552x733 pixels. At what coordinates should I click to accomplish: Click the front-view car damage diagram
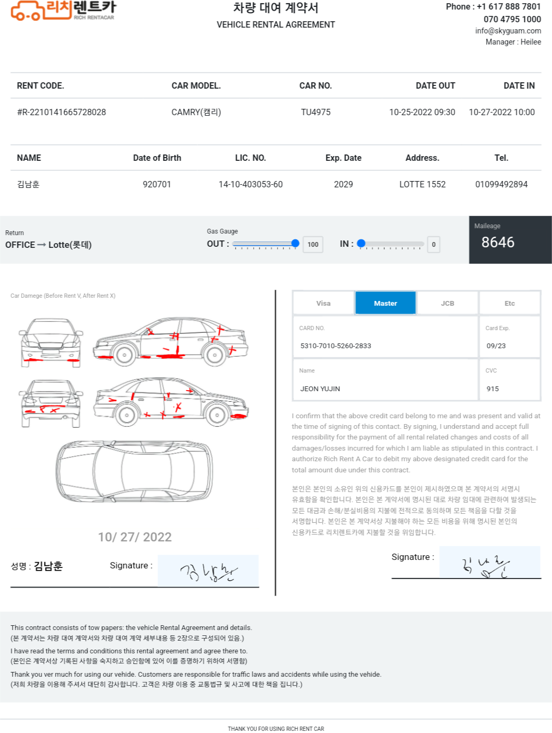pyautogui.click(x=51, y=342)
